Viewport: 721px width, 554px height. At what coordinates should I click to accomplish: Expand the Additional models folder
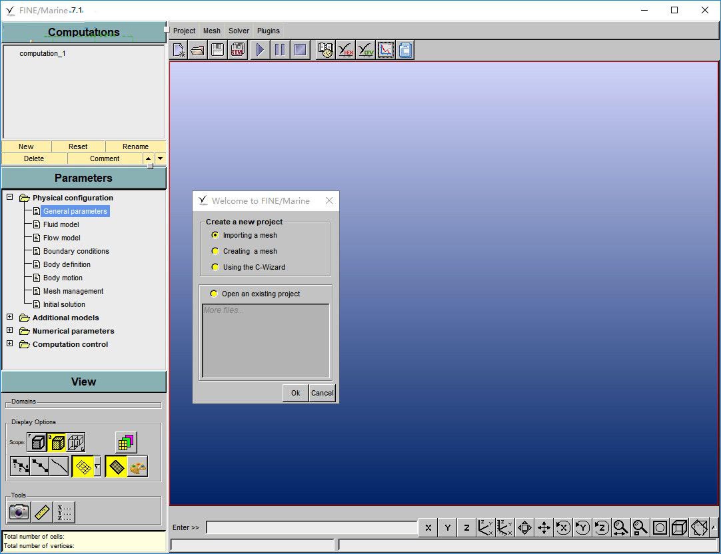tap(9, 316)
